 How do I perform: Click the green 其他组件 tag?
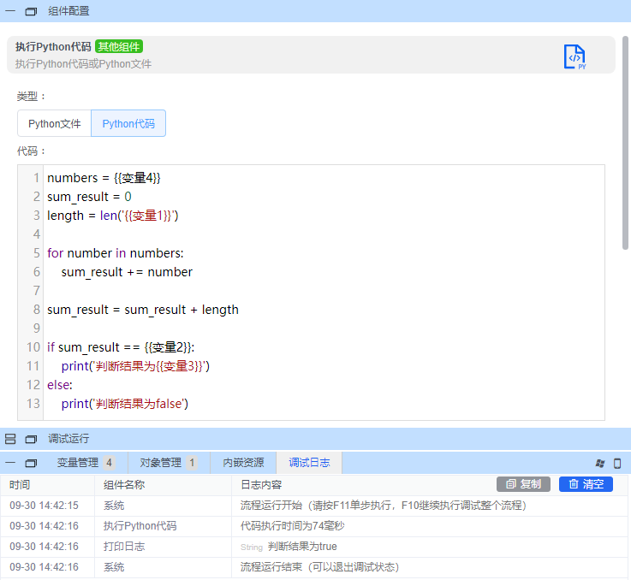pyautogui.click(x=119, y=46)
